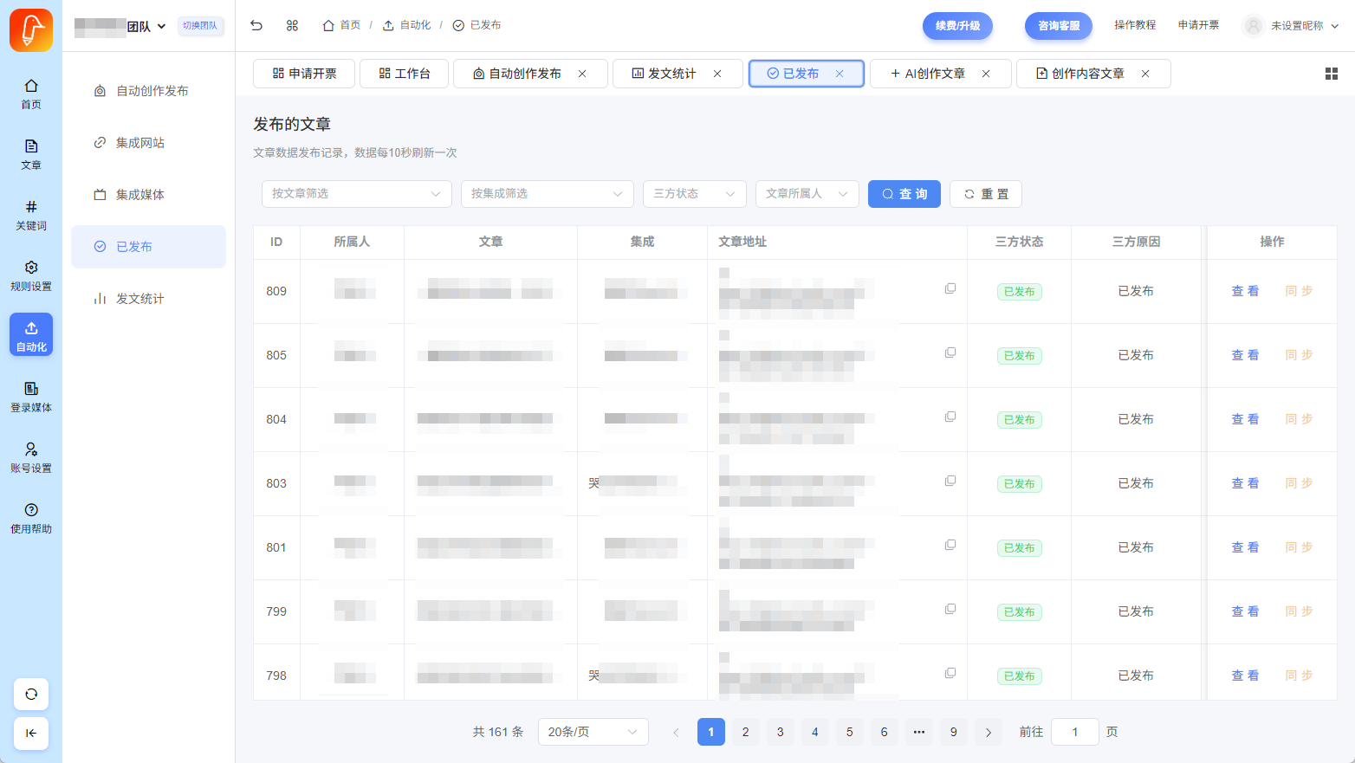Click 查看 link for row 805
The width and height of the screenshot is (1355, 763).
coord(1245,355)
